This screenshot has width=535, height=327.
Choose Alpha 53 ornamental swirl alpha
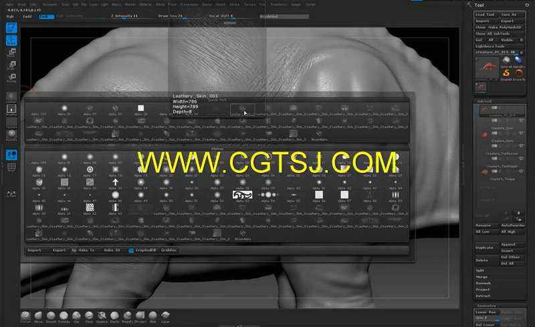pos(242,196)
